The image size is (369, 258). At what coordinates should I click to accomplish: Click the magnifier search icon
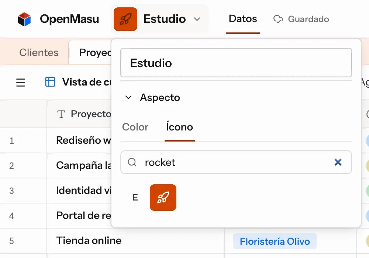point(132,162)
